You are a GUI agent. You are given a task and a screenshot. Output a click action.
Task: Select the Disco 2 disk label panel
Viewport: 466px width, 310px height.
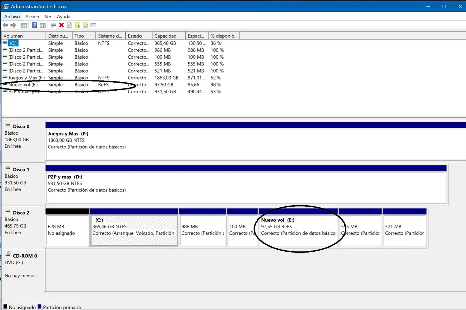click(x=23, y=227)
